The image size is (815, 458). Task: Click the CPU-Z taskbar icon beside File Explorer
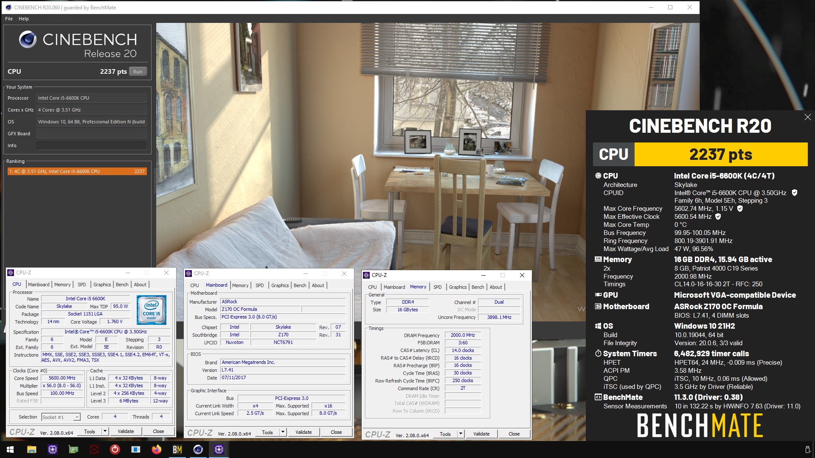coord(52,450)
